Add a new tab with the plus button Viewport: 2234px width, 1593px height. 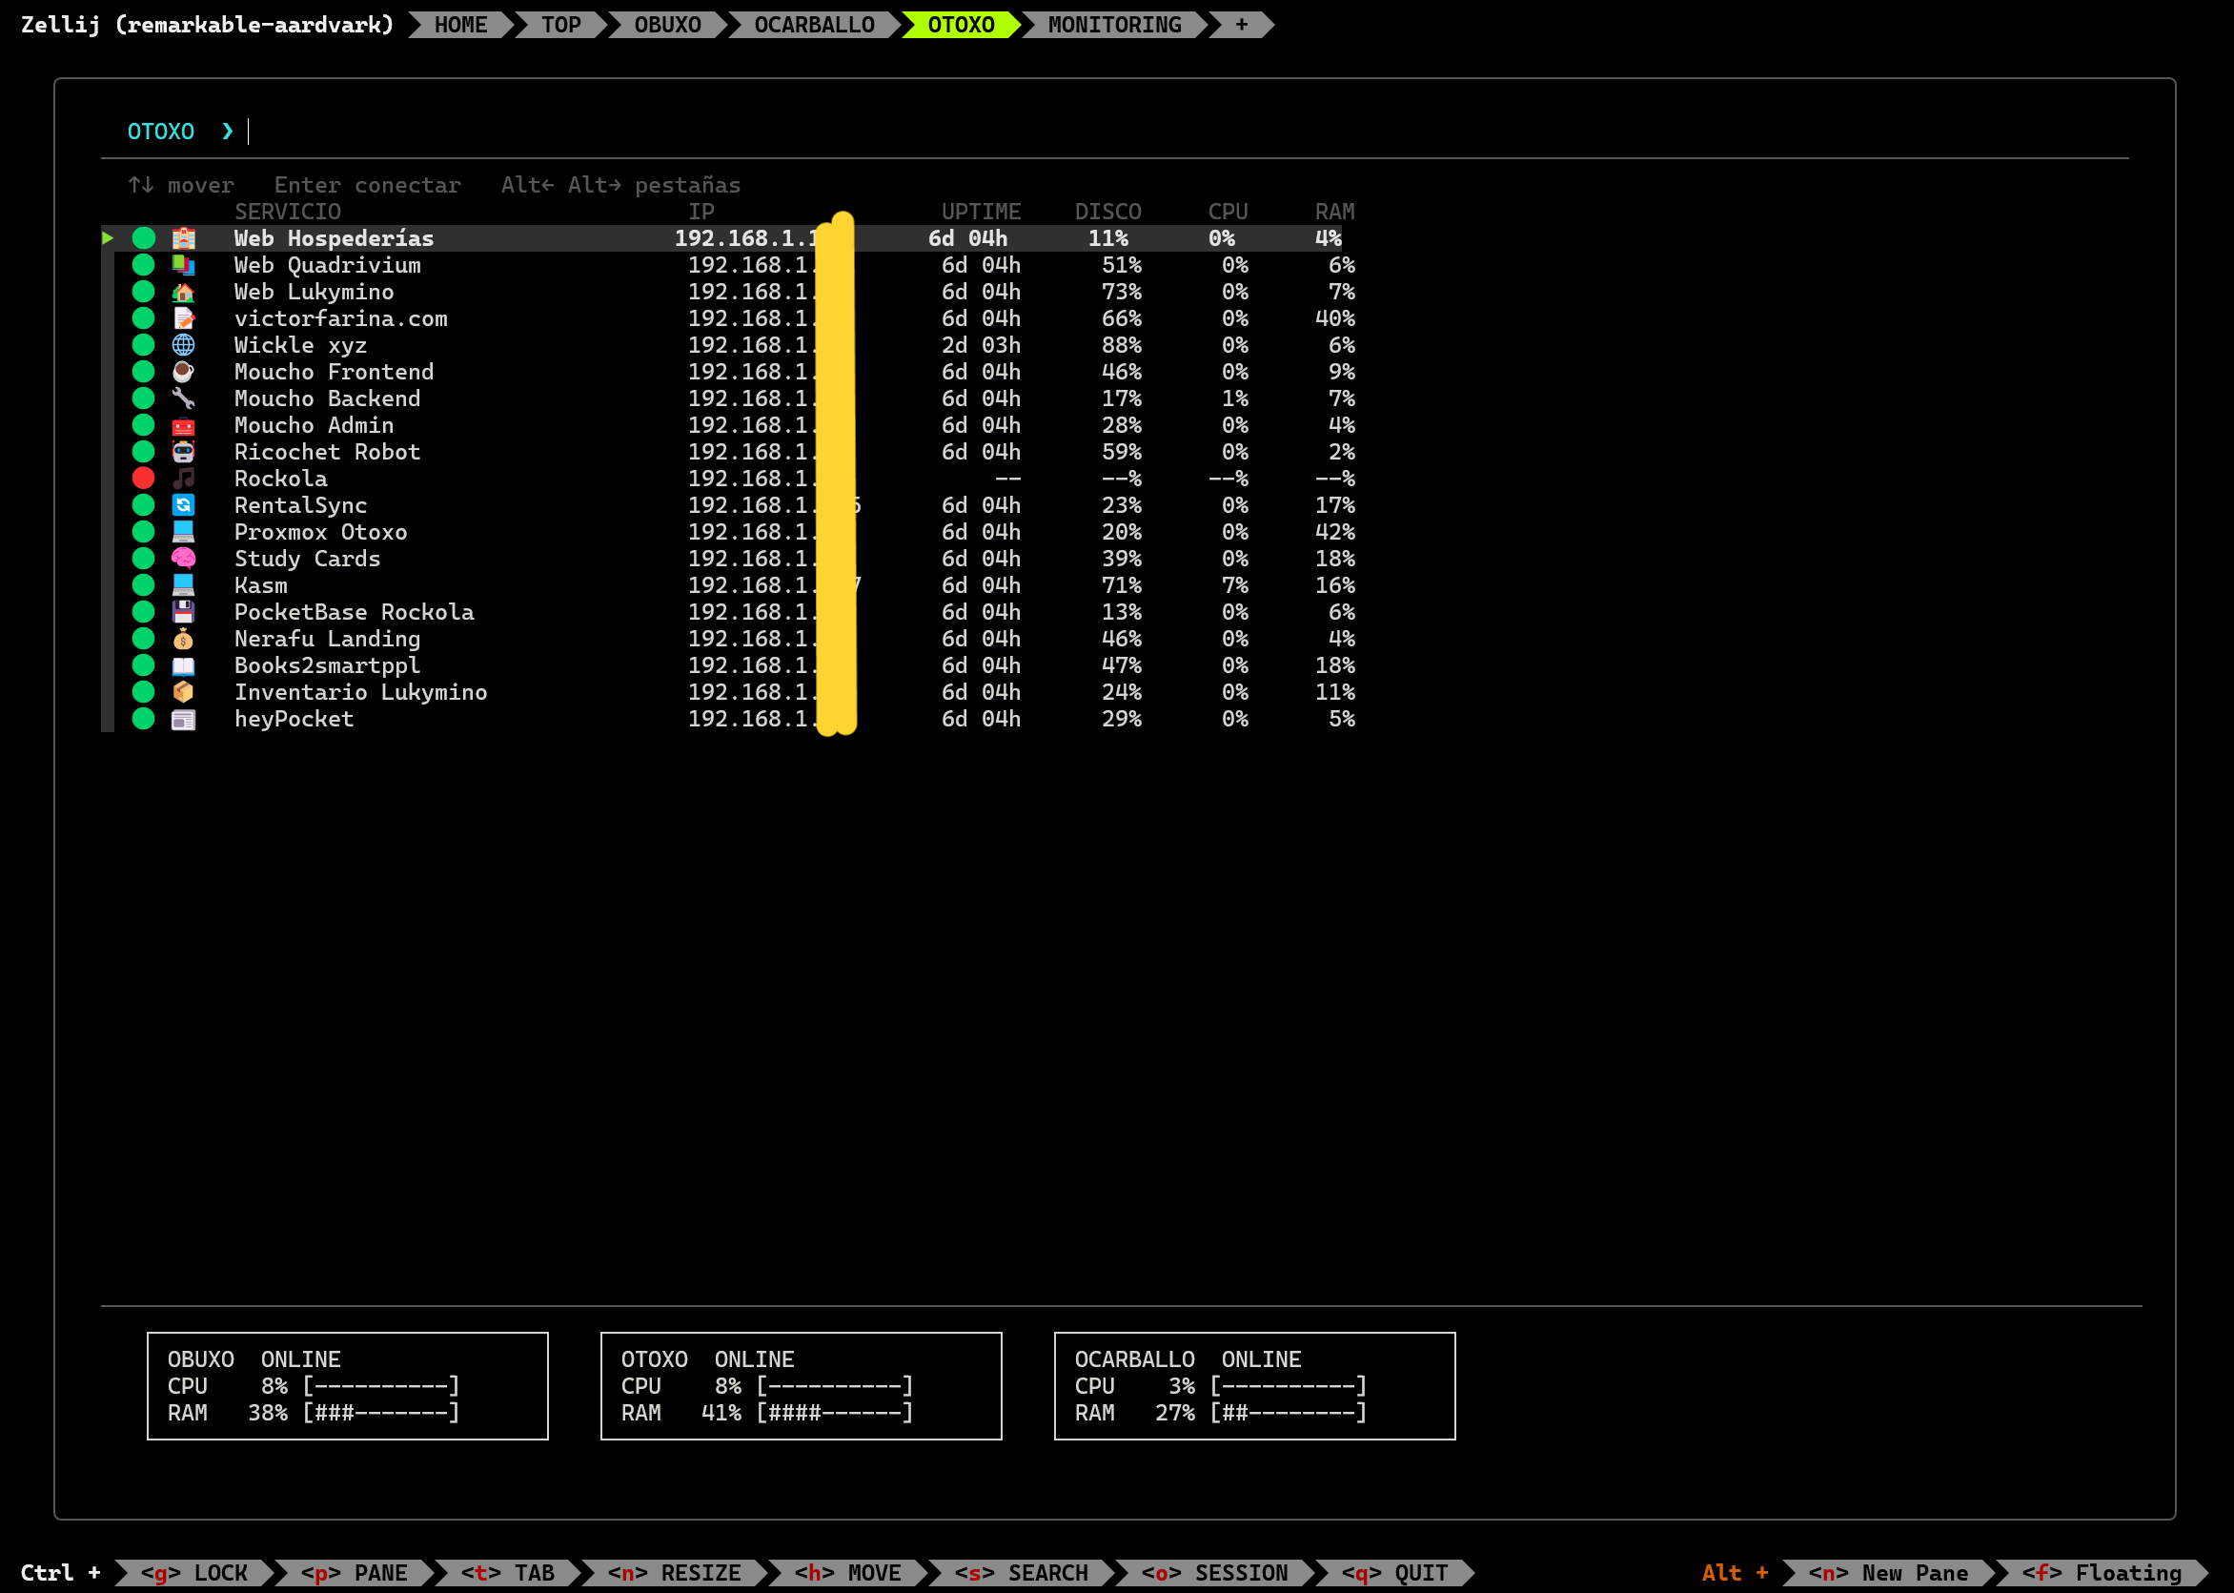click(1242, 25)
